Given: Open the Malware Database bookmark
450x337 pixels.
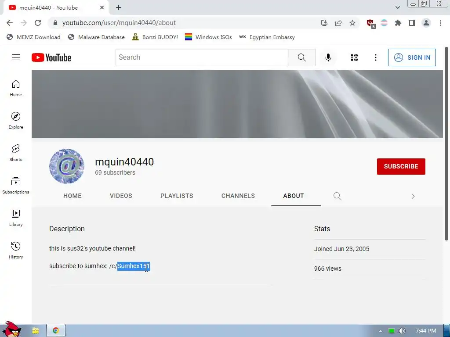Looking at the screenshot, I should [x=96, y=37].
